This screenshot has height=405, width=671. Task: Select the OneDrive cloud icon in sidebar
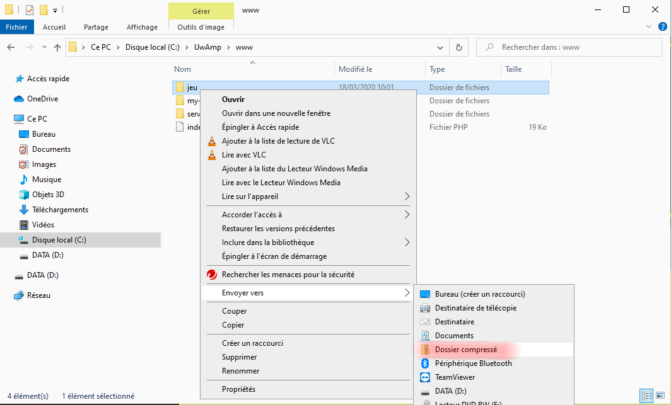(19, 99)
